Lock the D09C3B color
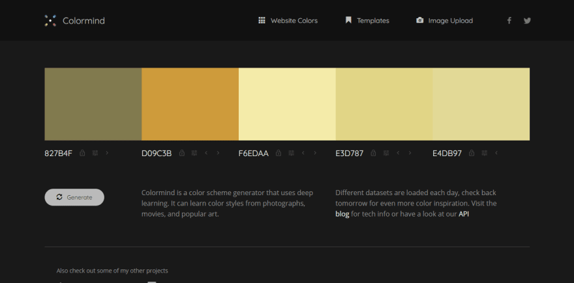 (x=181, y=153)
